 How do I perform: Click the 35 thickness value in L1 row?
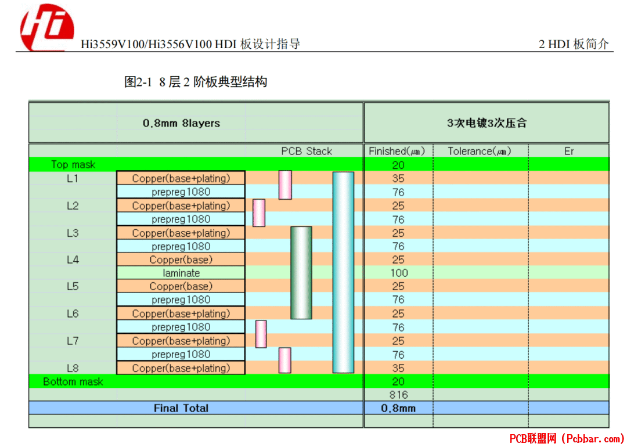point(398,178)
